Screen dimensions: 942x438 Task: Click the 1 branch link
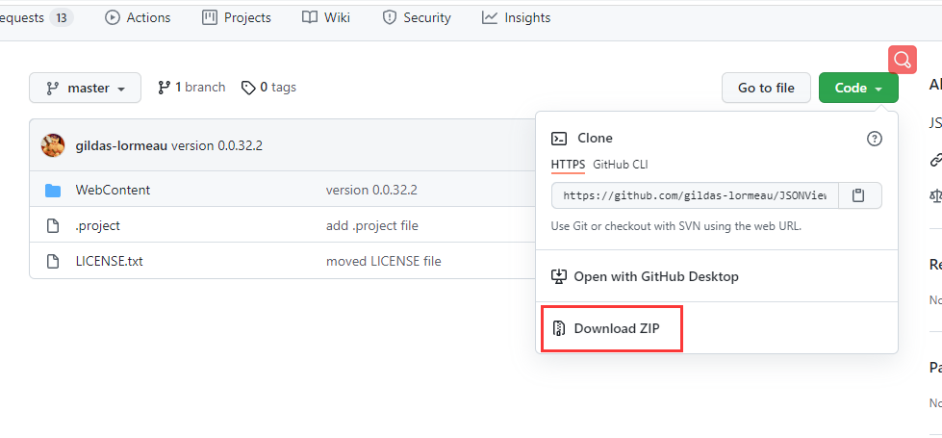tap(191, 88)
